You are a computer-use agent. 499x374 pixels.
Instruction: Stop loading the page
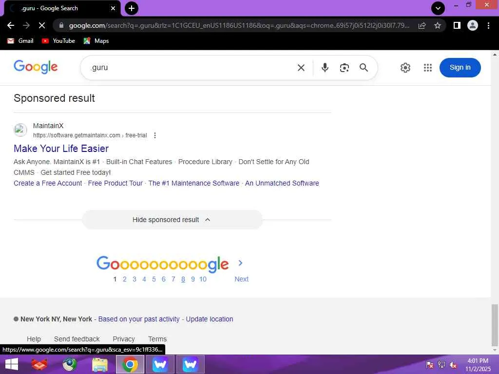42,25
